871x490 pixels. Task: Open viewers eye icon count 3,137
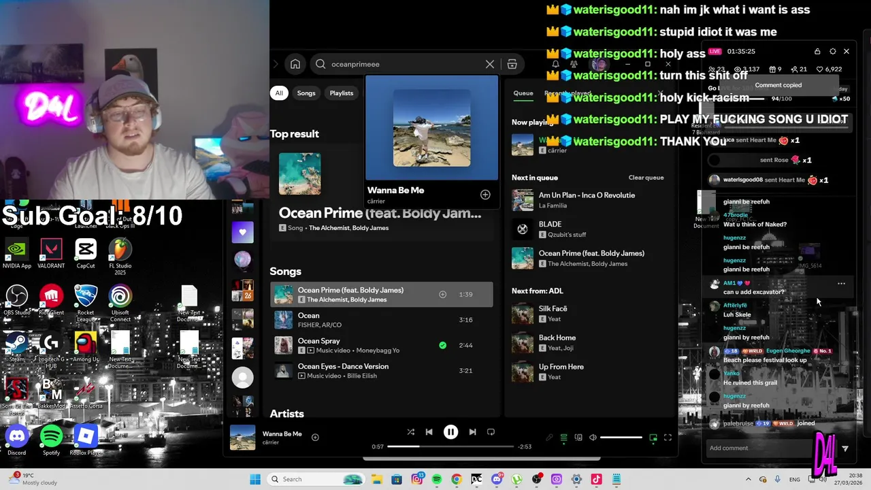pos(746,69)
